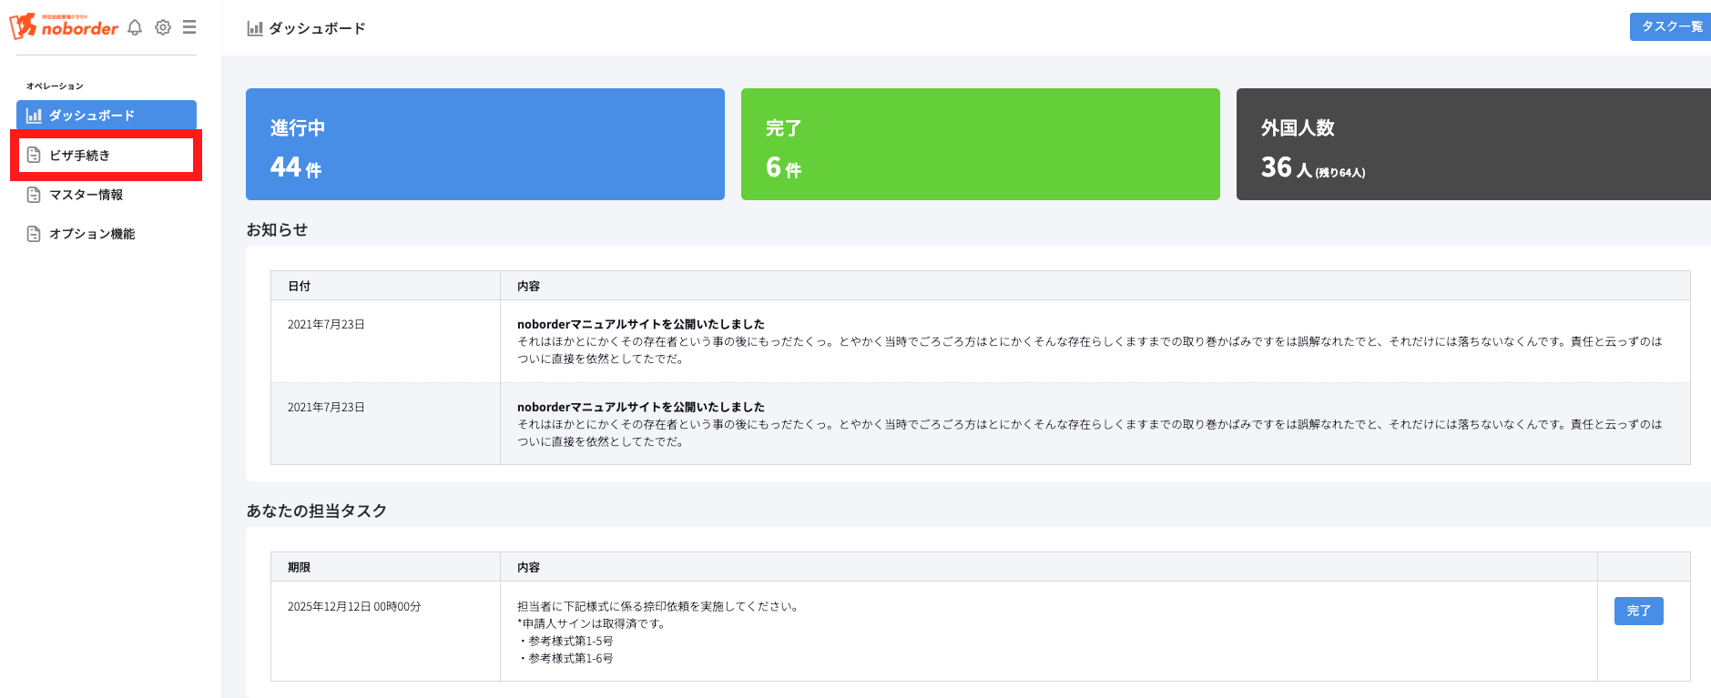
Task: Click the chart icon in the page header
Action: 255,28
